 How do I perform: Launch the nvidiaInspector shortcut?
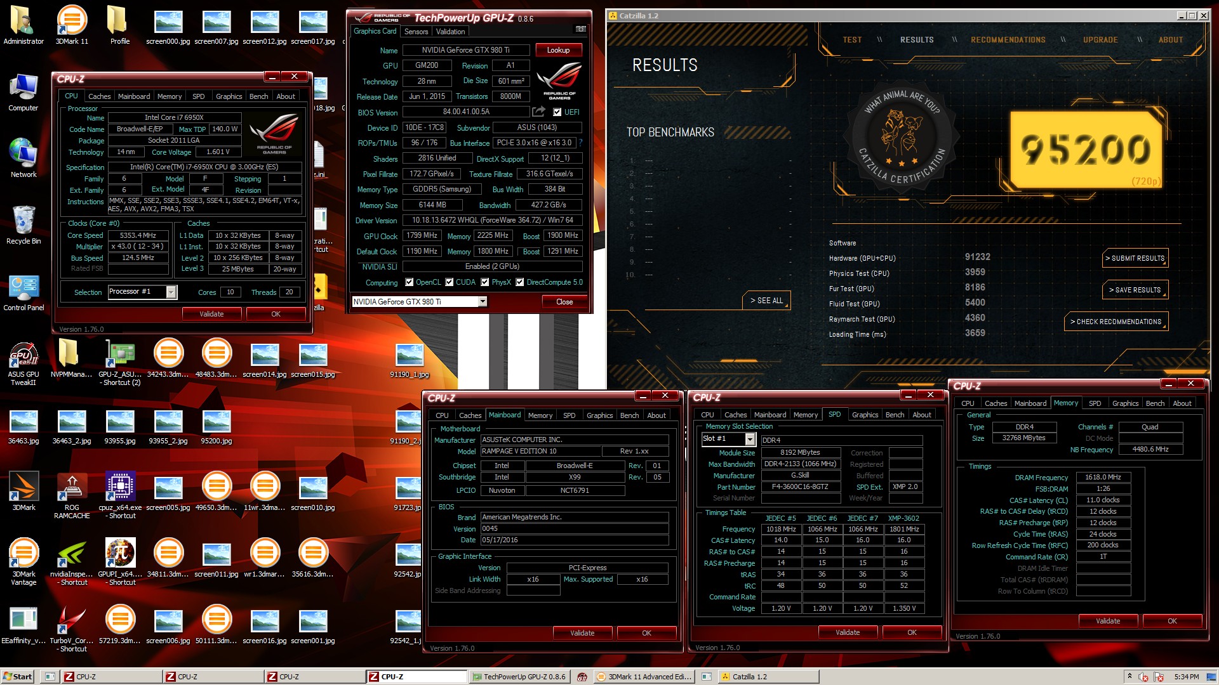[72, 561]
